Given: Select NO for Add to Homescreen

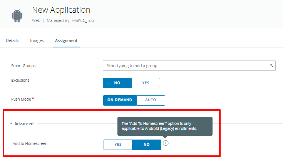Looking at the screenshot, I should (x=147, y=145).
